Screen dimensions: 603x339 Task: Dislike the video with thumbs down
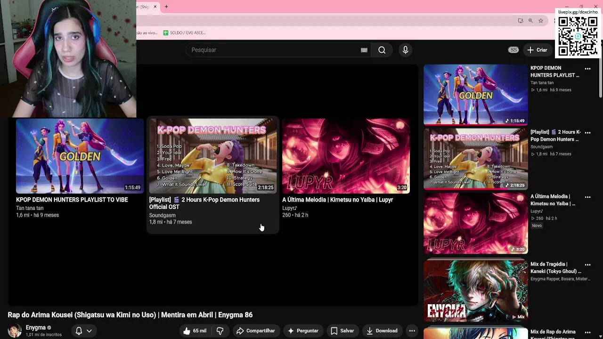coord(220,331)
